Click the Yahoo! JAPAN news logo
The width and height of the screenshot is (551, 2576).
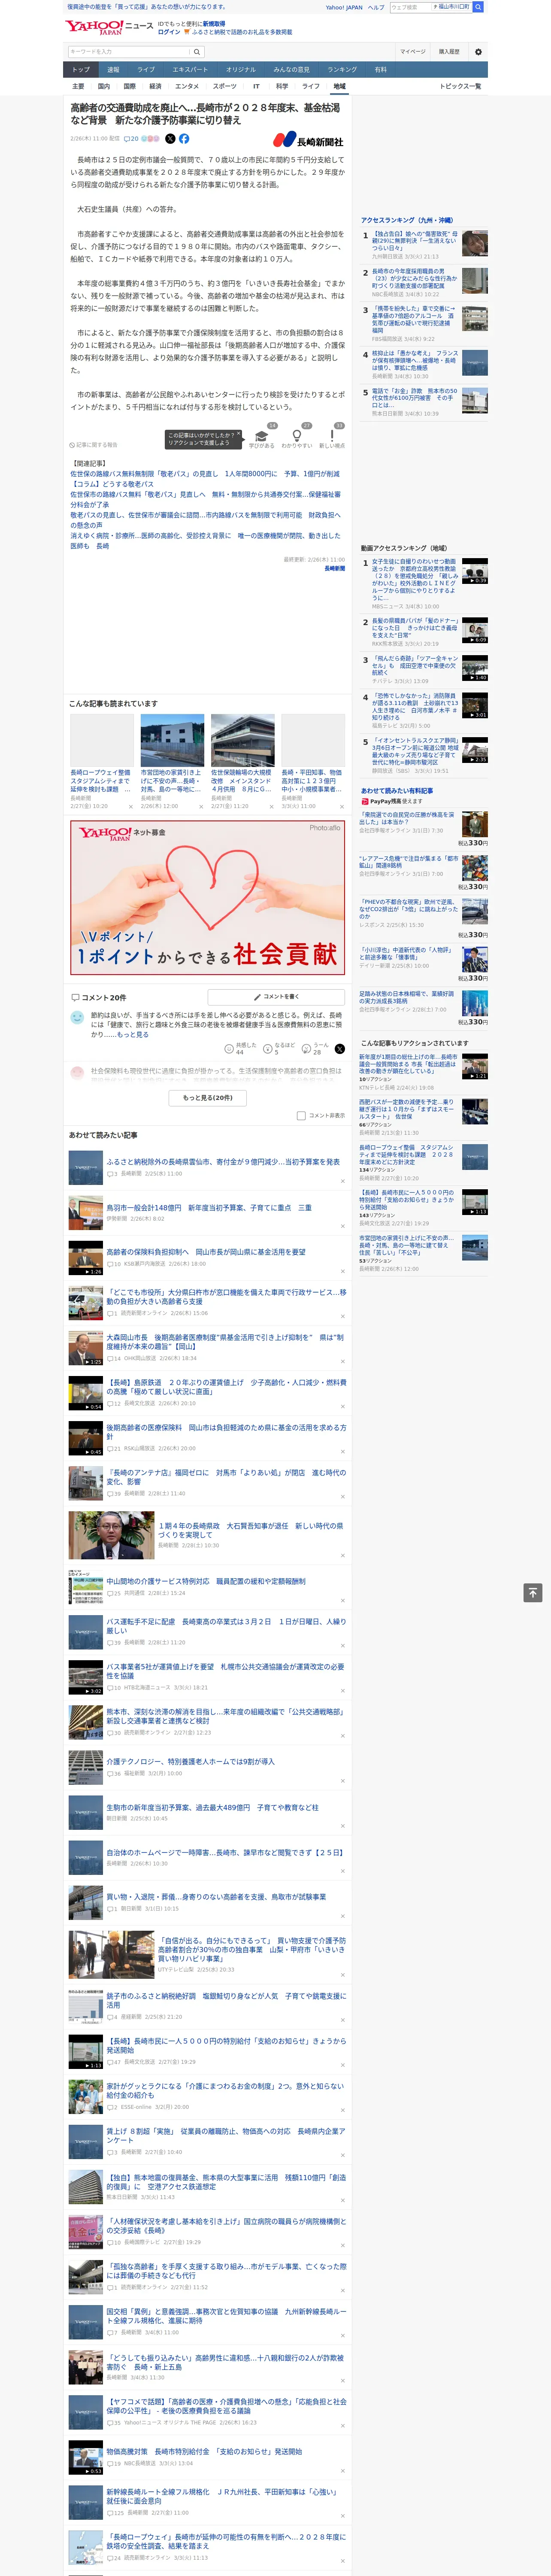coord(109,27)
